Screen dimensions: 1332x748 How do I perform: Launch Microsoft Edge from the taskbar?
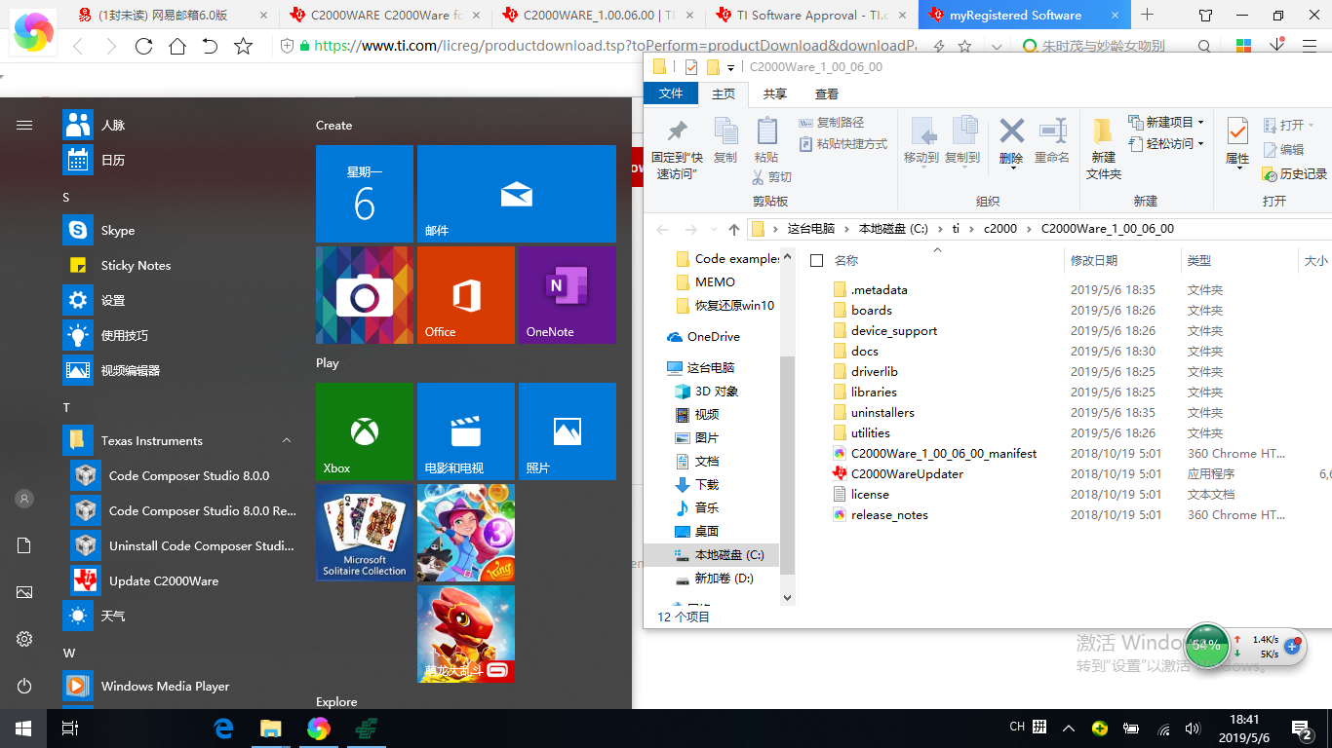pyautogui.click(x=224, y=728)
